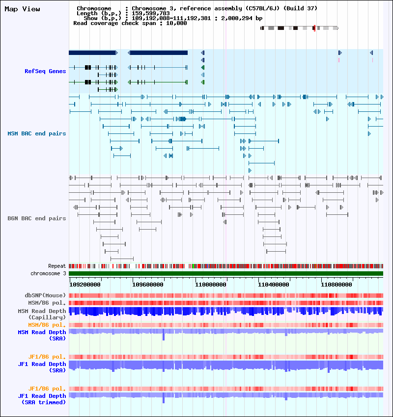Select the top-left thick dark RefSeq gene bar
The width and height of the screenshot is (393, 417).
coord(93,52)
